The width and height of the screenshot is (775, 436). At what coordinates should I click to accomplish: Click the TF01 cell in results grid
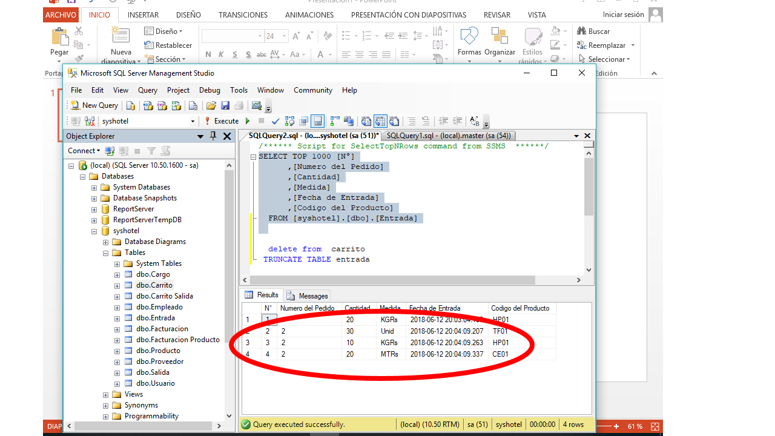point(500,331)
